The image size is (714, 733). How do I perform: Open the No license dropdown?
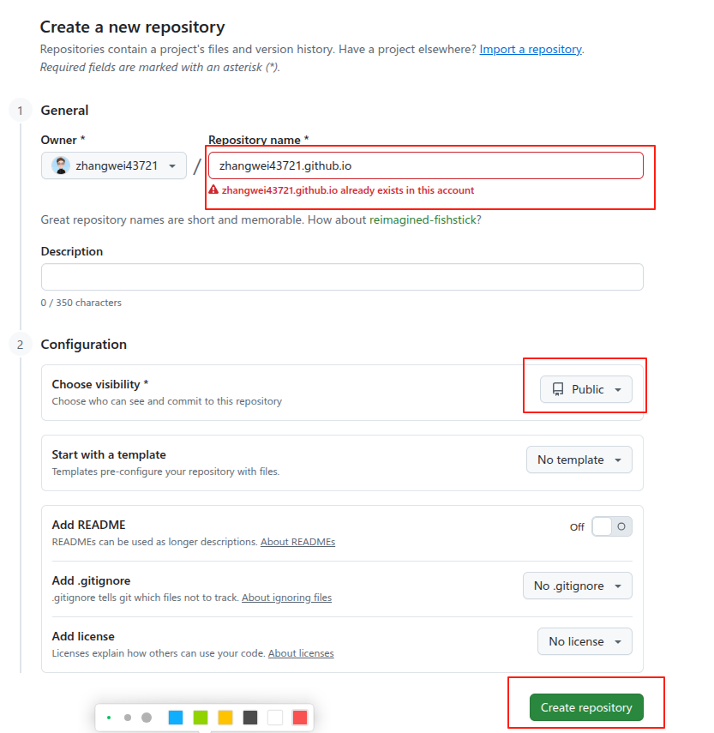pos(584,641)
